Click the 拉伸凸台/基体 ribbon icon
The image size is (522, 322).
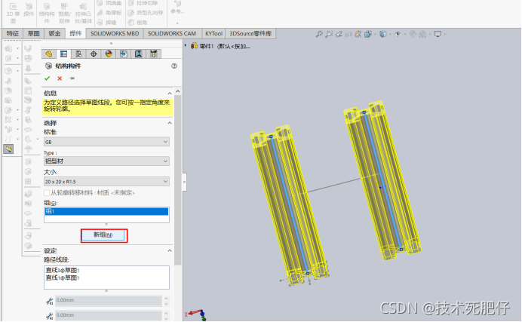pyautogui.click(x=83, y=14)
